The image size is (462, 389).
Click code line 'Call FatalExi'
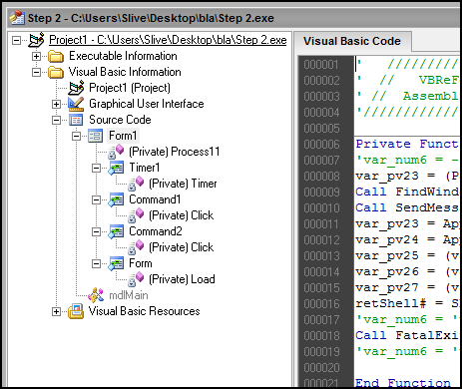[x=407, y=335]
